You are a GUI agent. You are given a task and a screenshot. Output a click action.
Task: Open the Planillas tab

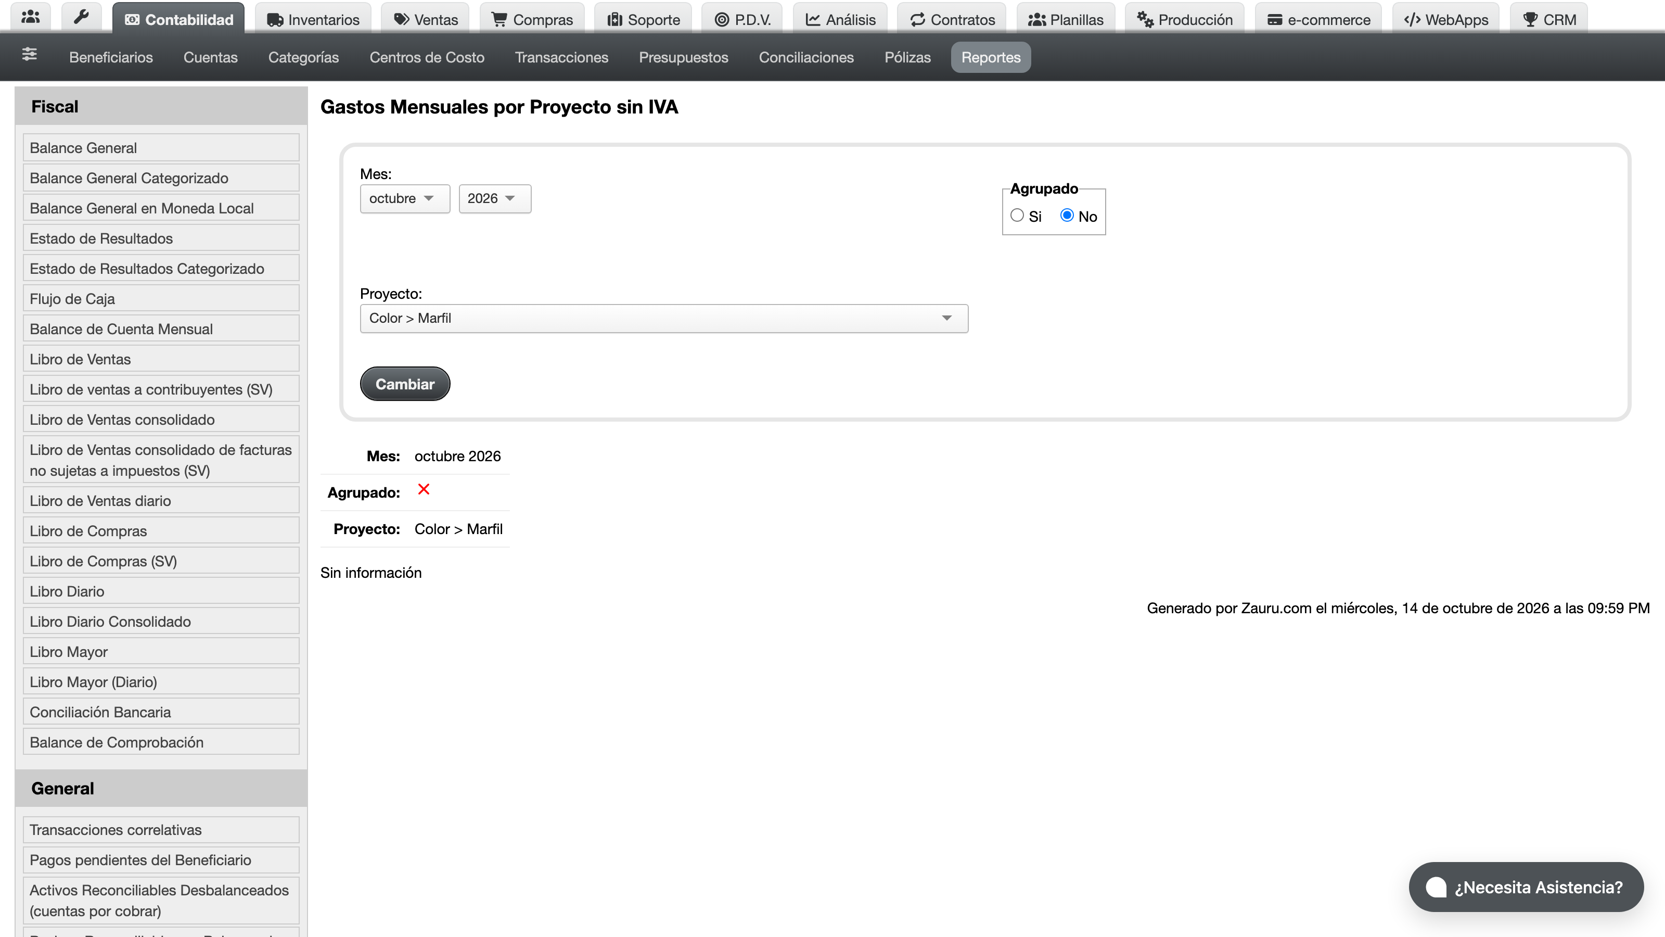tap(1066, 19)
